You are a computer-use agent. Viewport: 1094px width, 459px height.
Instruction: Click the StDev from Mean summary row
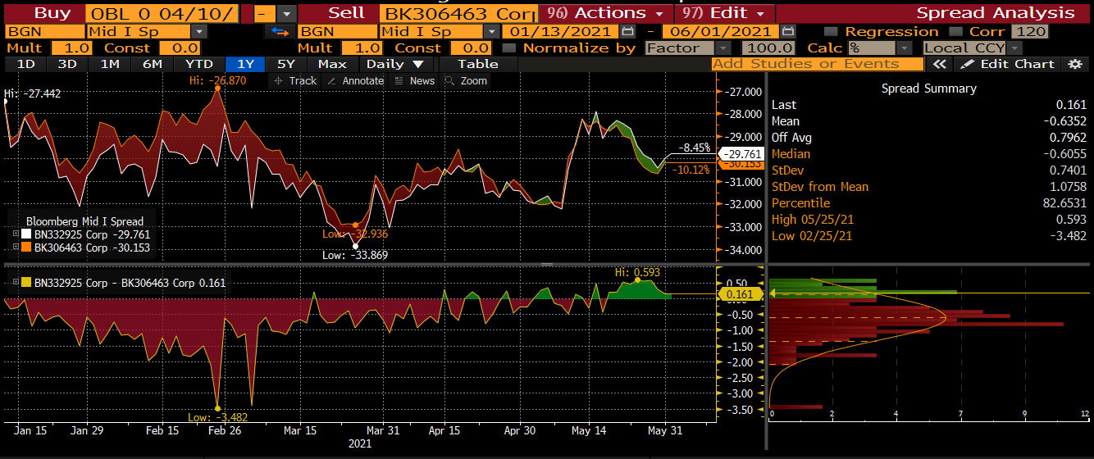(929, 186)
